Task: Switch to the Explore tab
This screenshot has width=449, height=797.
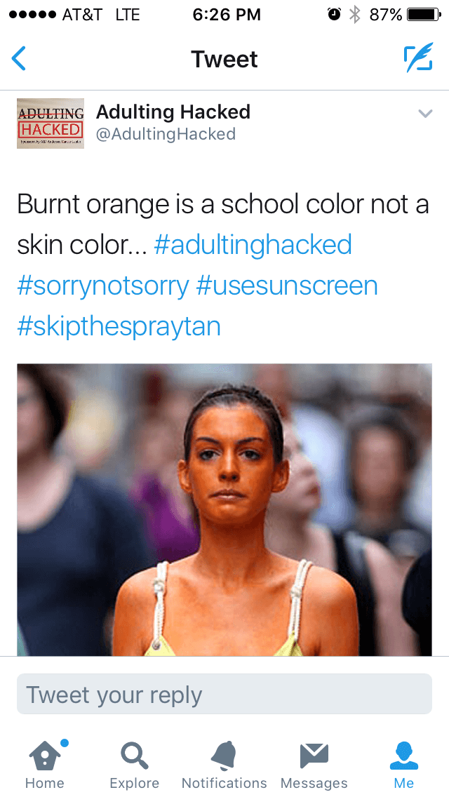Action: tap(134, 765)
